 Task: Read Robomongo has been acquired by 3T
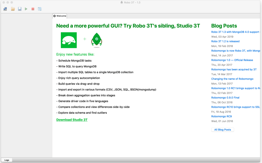(x=234, y=69)
